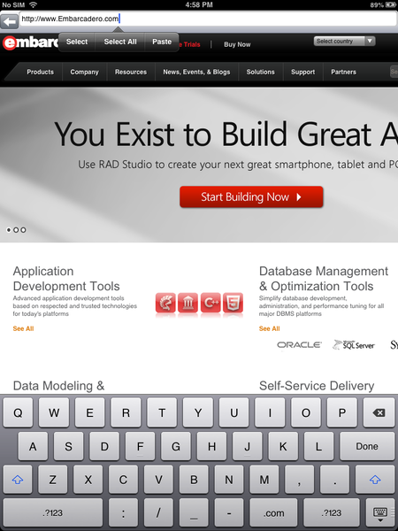
Task: Tap the Z key
Action: click(53, 480)
